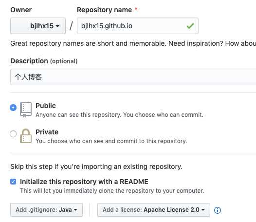Click the Description (optional) label
The image size is (256, 222).
[x=44, y=61]
